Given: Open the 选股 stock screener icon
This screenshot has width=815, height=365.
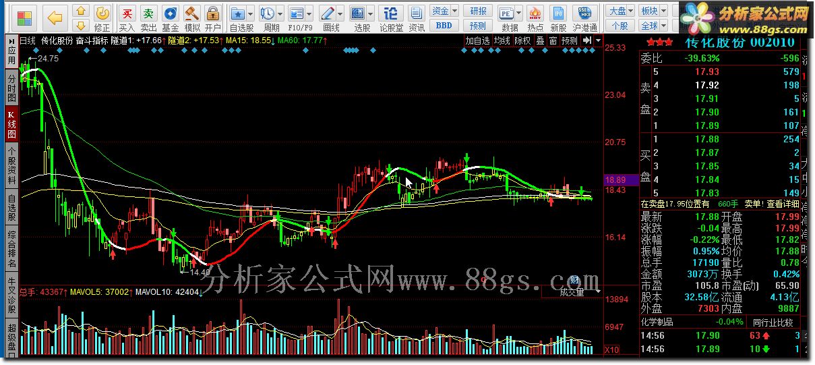Looking at the screenshot, I should 358,13.
